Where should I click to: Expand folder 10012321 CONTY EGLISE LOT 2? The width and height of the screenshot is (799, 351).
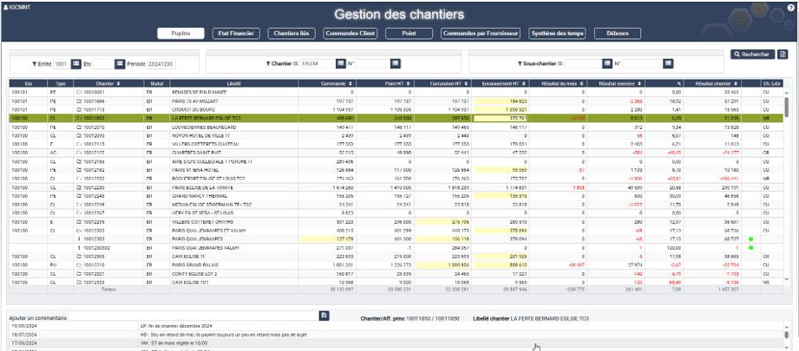click(x=79, y=273)
